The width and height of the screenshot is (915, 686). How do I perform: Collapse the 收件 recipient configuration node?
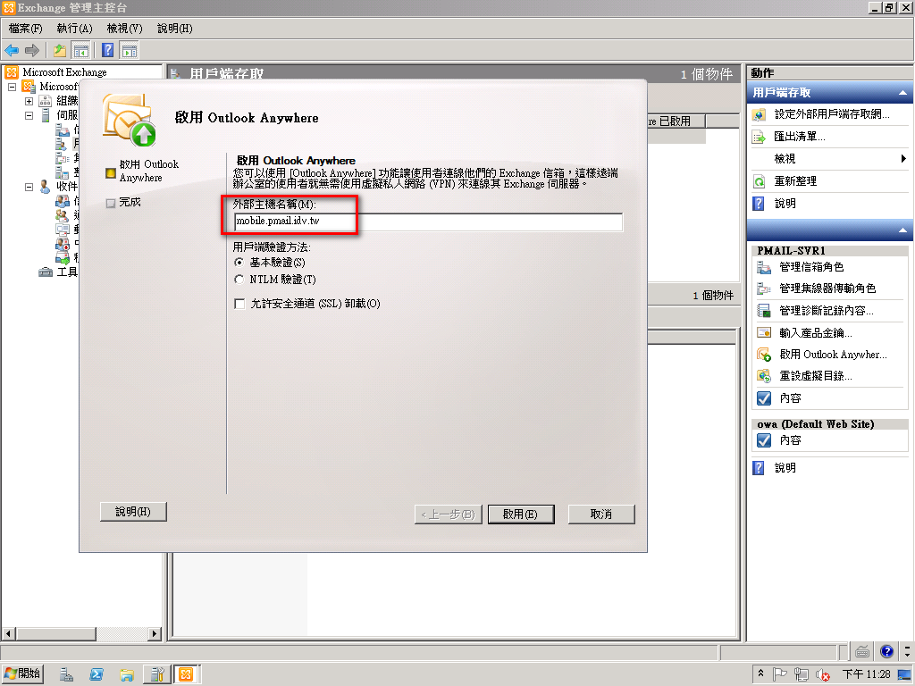click(x=29, y=188)
